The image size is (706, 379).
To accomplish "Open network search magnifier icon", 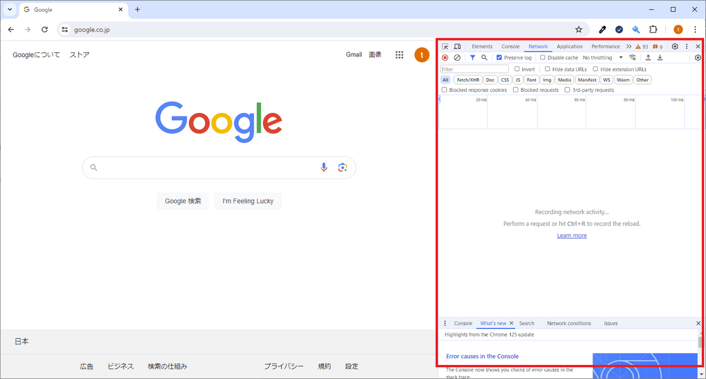I will (x=484, y=58).
